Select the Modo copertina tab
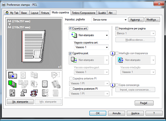Viewport: 166px width, 121px height. point(60,12)
